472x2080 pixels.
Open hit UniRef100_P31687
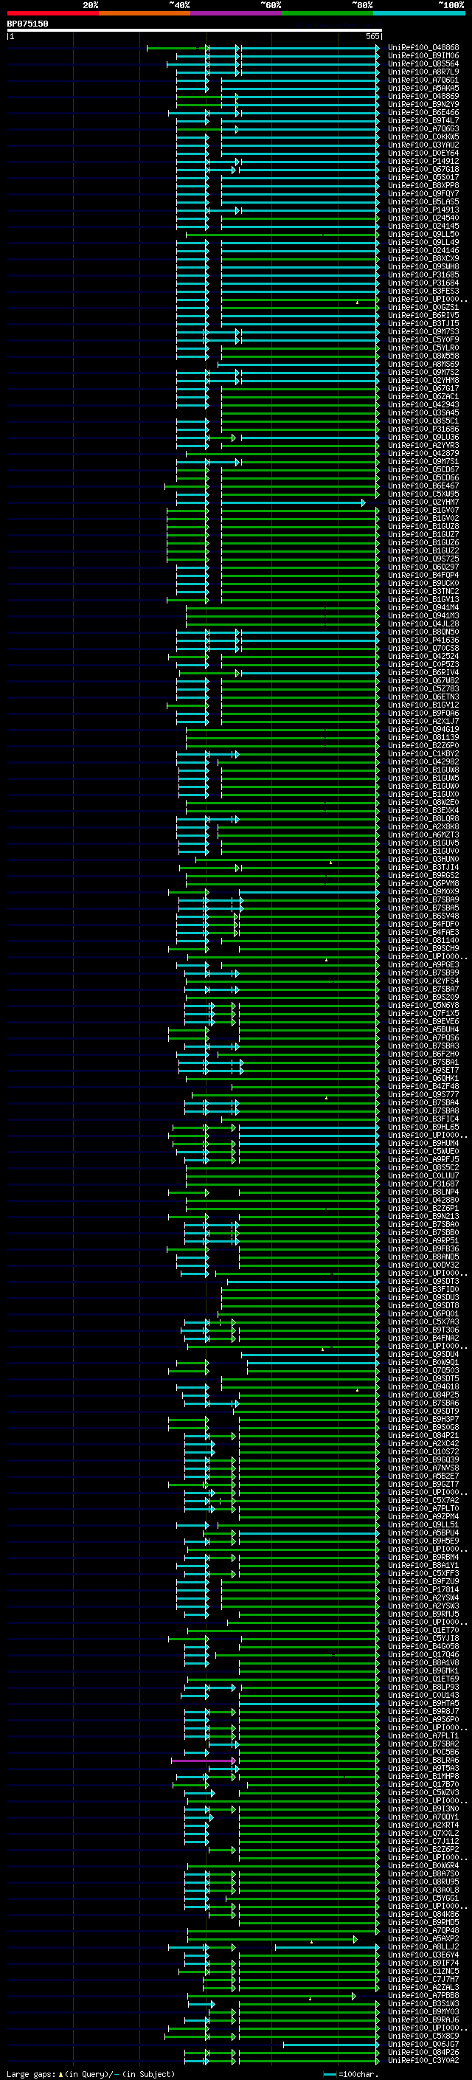click(423, 1184)
